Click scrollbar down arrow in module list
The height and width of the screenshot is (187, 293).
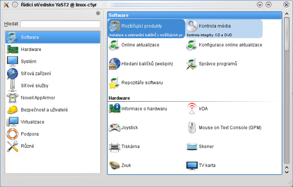click(287, 172)
